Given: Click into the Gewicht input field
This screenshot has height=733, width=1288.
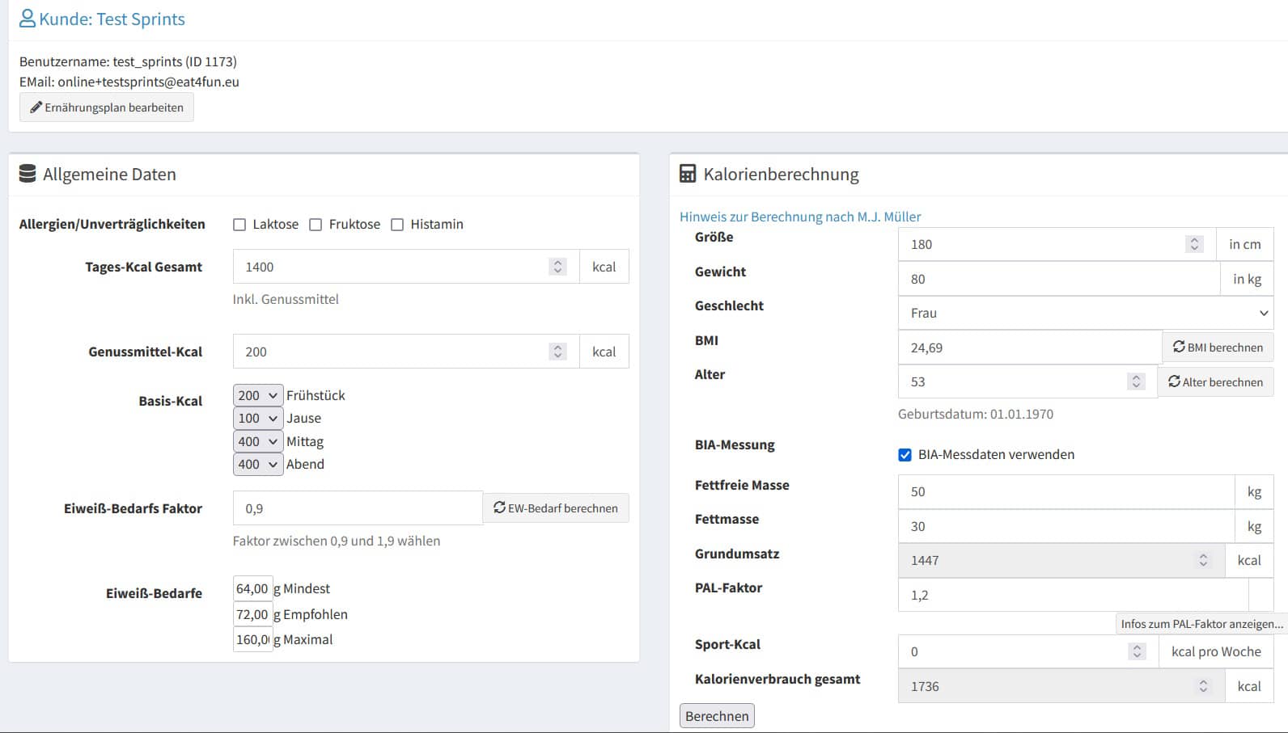Looking at the screenshot, I should pyautogui.click(x=1058, y=279).
